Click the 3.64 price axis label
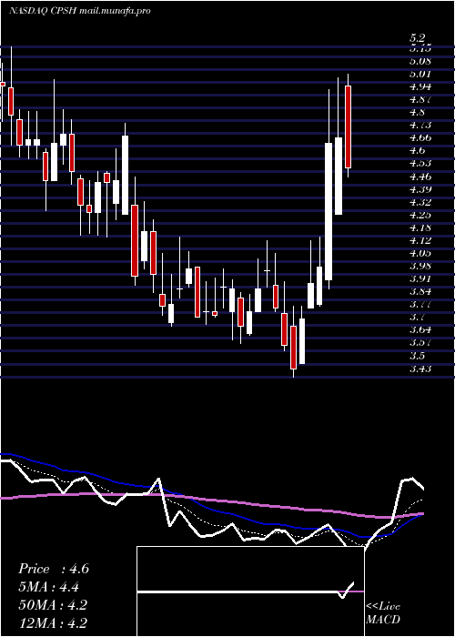455x637 pixels. coord(420,329)
